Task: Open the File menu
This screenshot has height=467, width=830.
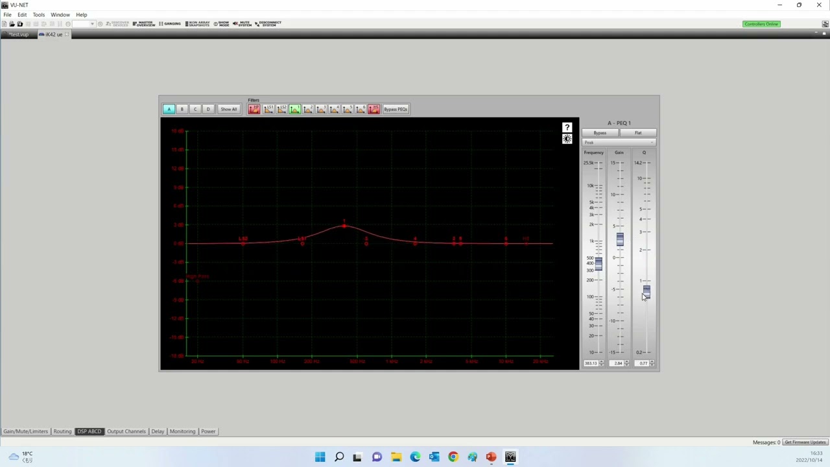Action: coord(7,14)
